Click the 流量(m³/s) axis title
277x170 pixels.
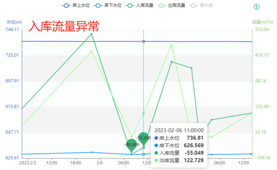263,22
